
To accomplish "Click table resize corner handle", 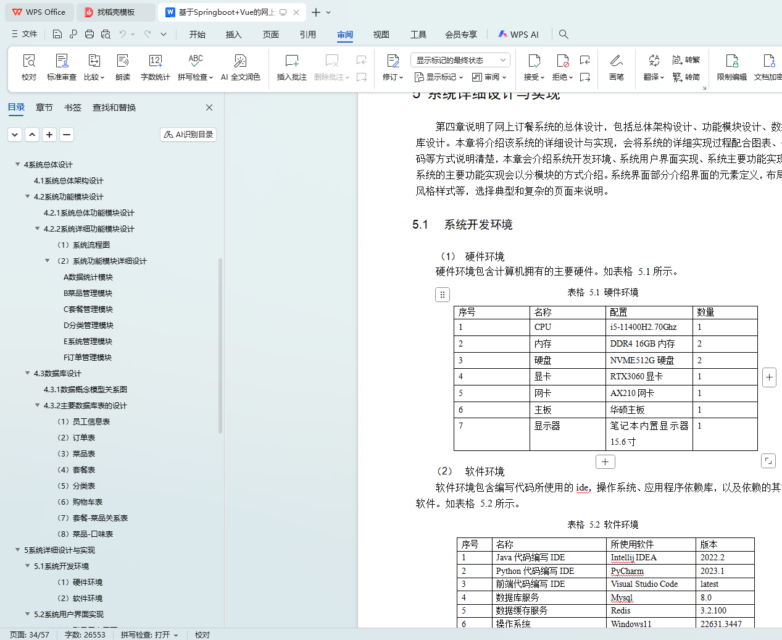I will pyautogui.click(x=768, y=461).
